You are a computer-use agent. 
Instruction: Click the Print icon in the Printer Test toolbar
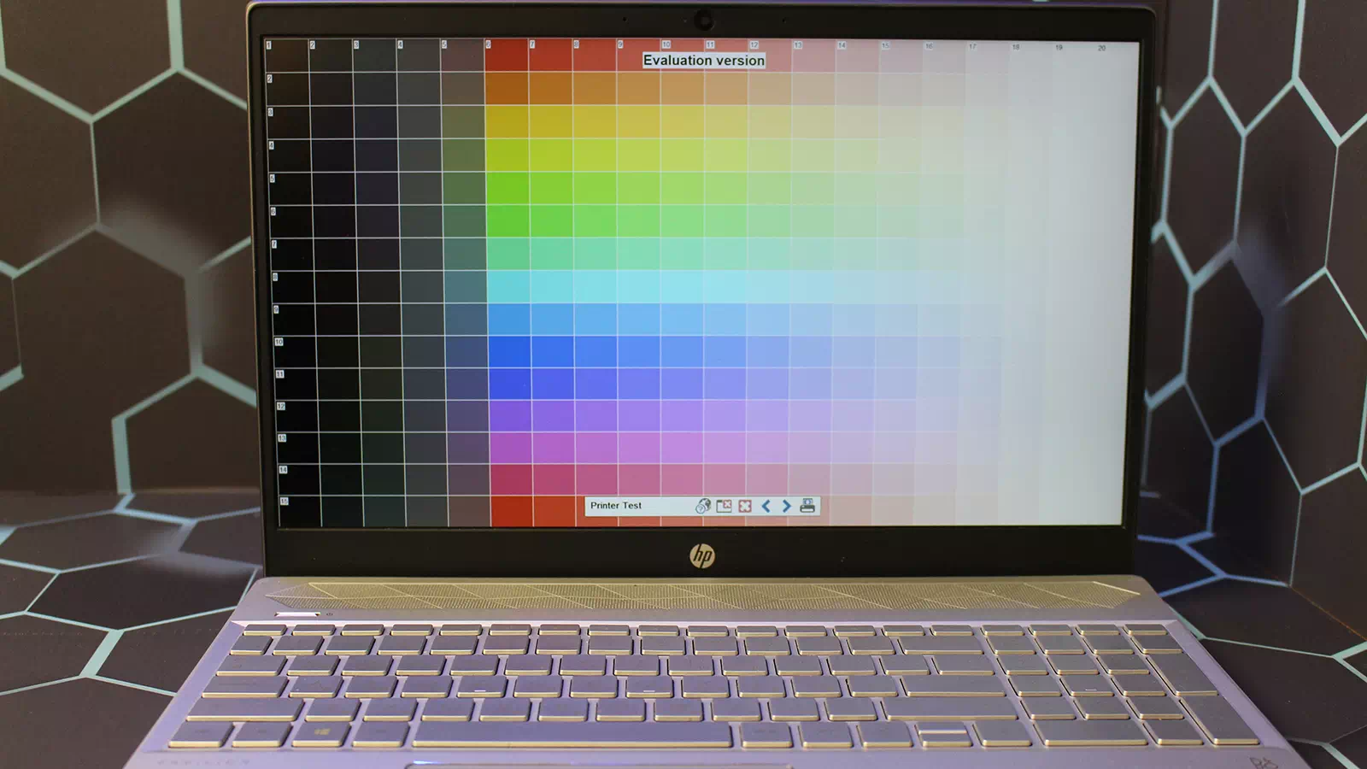(x=806, y=507)
